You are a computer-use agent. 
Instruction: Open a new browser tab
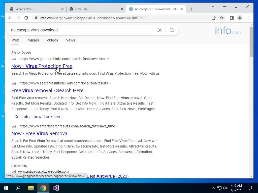(x=191, y=9)
